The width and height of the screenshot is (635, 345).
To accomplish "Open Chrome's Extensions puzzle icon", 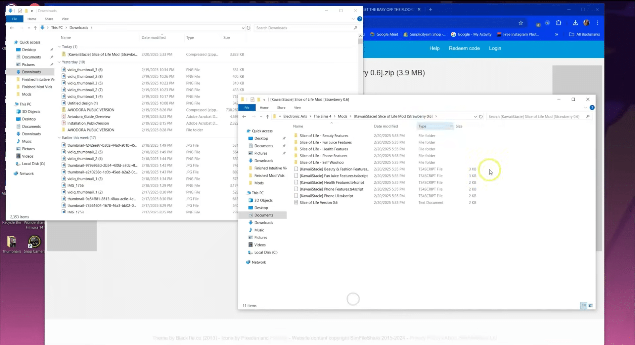I will pos(559,23).
